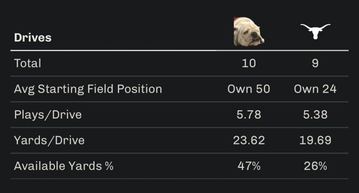Select the 23.62 yards per drive value
The height and width of the screenshot is (193, 359).
tap(249, 140)
